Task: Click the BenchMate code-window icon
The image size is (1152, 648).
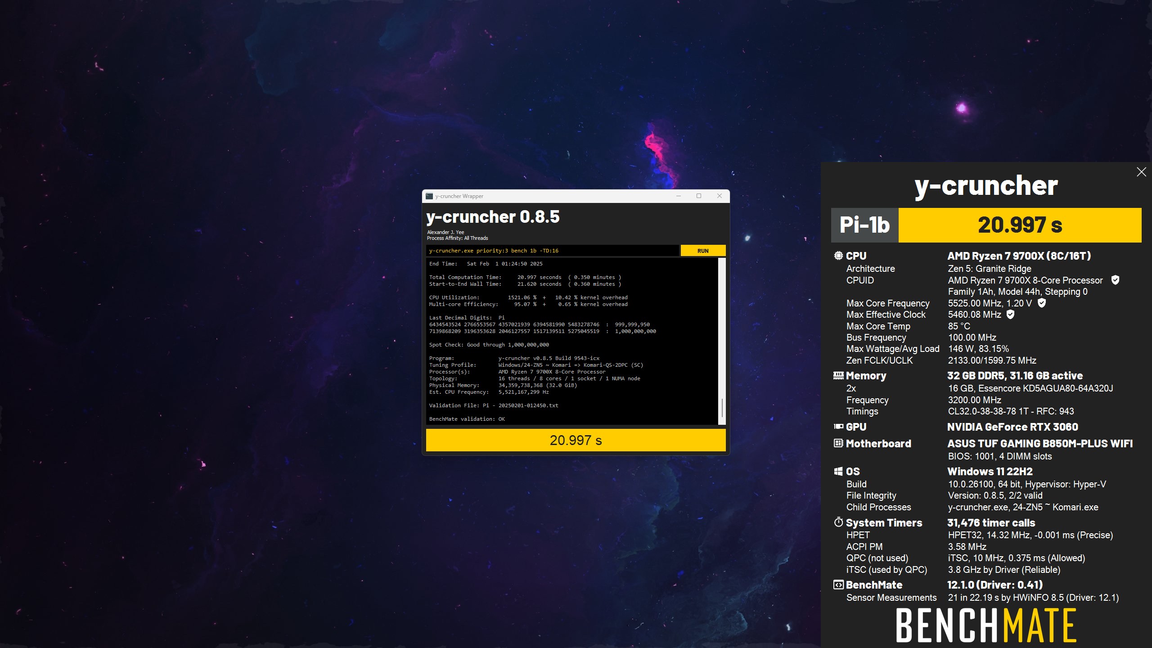Action: click(838, 585)
